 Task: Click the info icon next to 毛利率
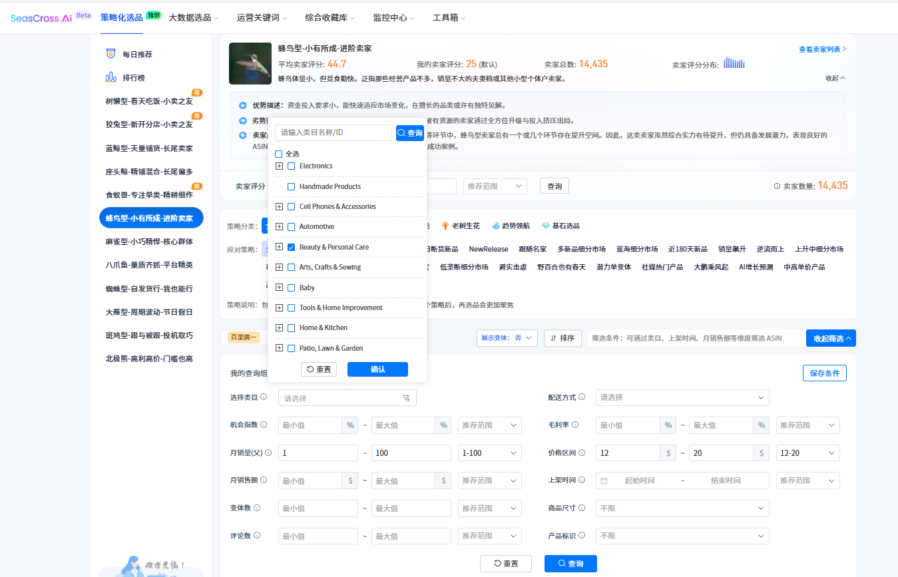pos(575,425)
